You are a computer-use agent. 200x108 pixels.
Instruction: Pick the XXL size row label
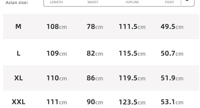tap(18, 102)
